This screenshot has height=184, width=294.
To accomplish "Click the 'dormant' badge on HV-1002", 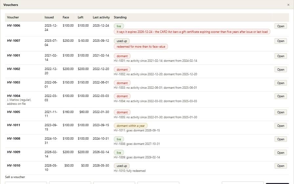I will (122, 69).
